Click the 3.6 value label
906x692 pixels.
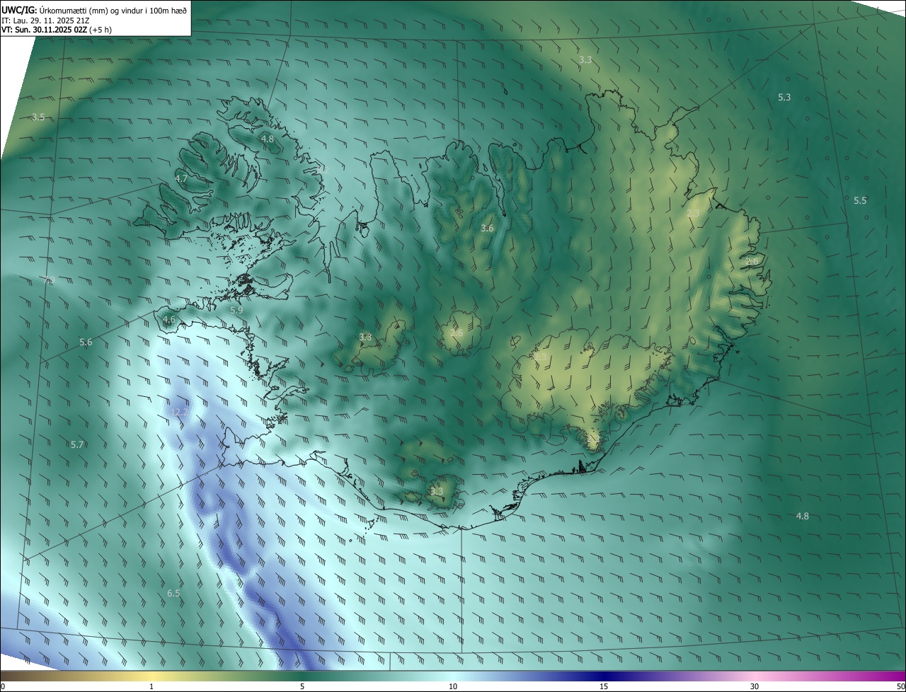(487, 228)
